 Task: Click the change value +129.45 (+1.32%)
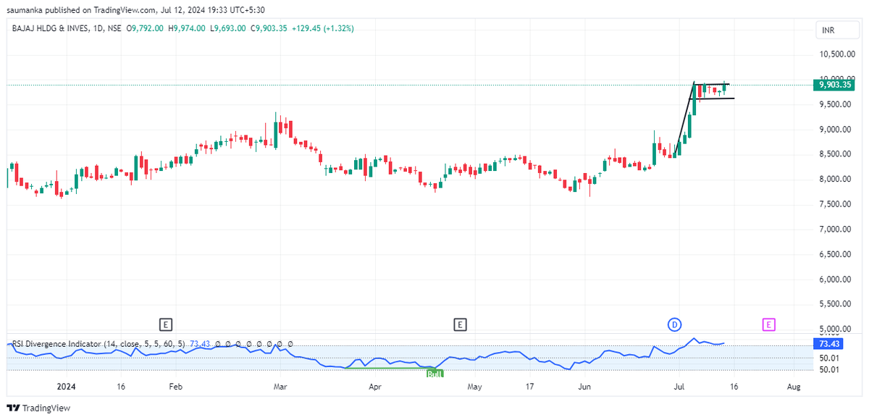point(323,28)
